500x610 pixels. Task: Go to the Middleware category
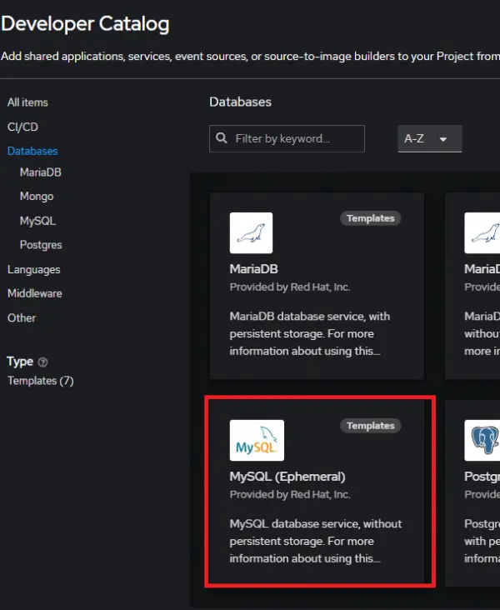click(x=35, y=293)
